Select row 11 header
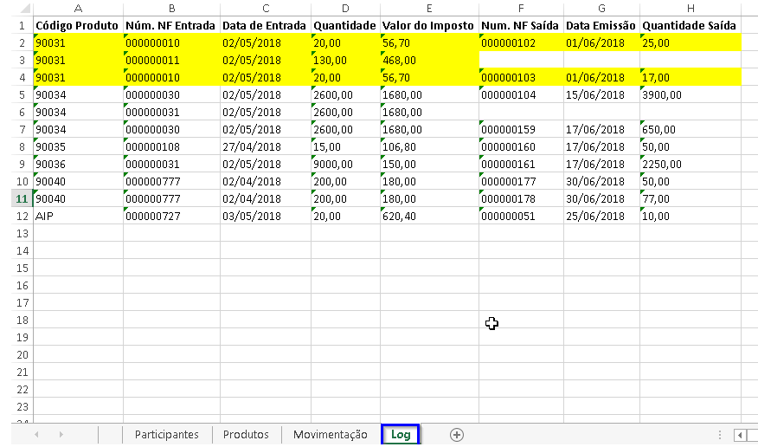This screenshot has width=758, height=447. pyautogui.click(x=16, y=198)
